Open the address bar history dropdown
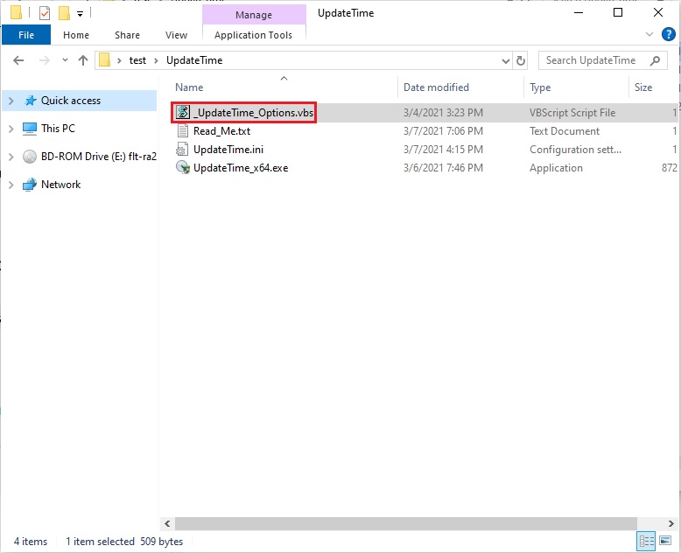The width and height of the screenshot is (681, 553). pyautogui.click(x=506, y=60)
